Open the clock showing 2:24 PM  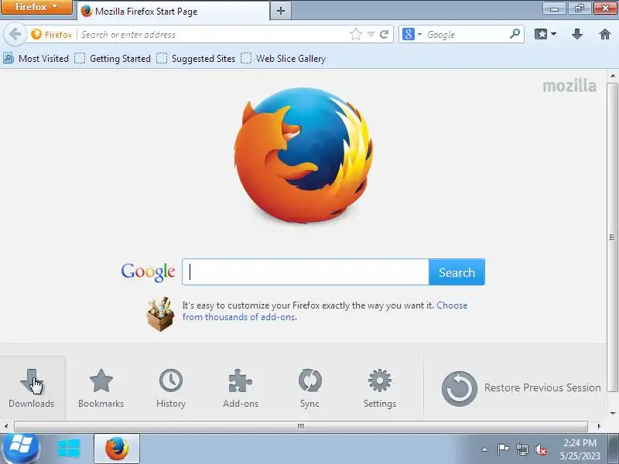pyautogui.click(x=580, y=449)
